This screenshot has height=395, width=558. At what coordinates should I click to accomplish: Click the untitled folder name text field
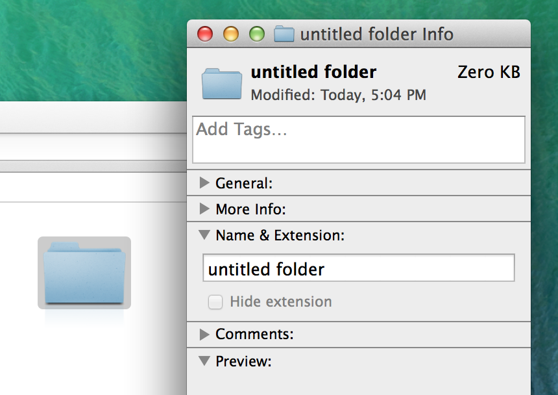click(x=358, y=268)
